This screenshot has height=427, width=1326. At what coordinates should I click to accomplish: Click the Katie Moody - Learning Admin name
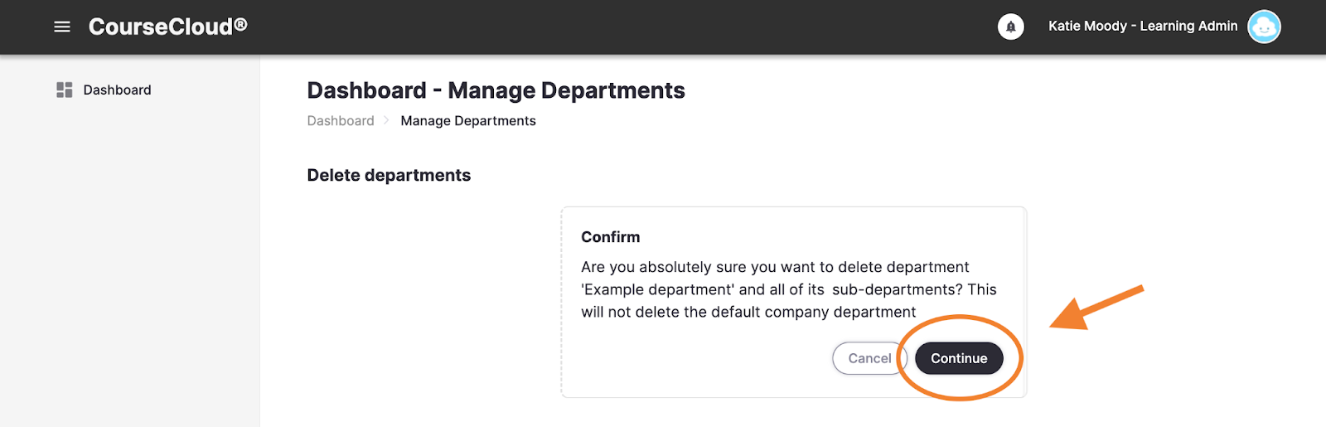(1143, 27)
